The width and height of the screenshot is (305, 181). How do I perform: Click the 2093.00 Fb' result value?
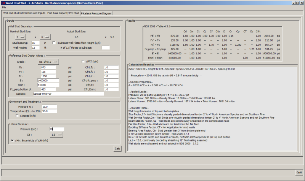coord(269,36)
